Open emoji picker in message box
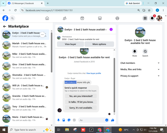 tap(107, 120)
